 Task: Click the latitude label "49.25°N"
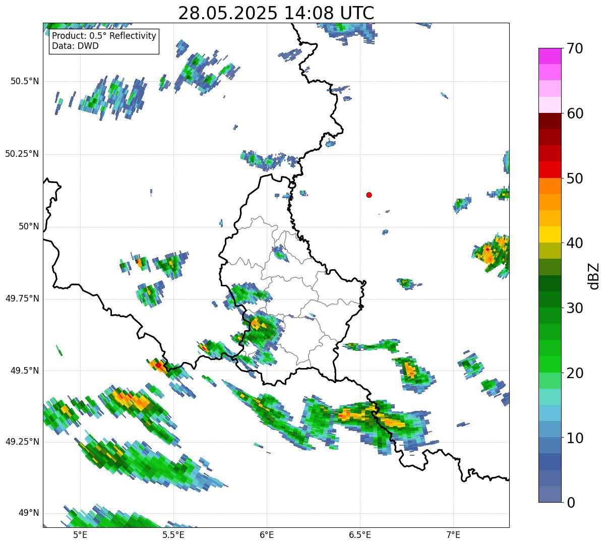click(x=22, y=442)
